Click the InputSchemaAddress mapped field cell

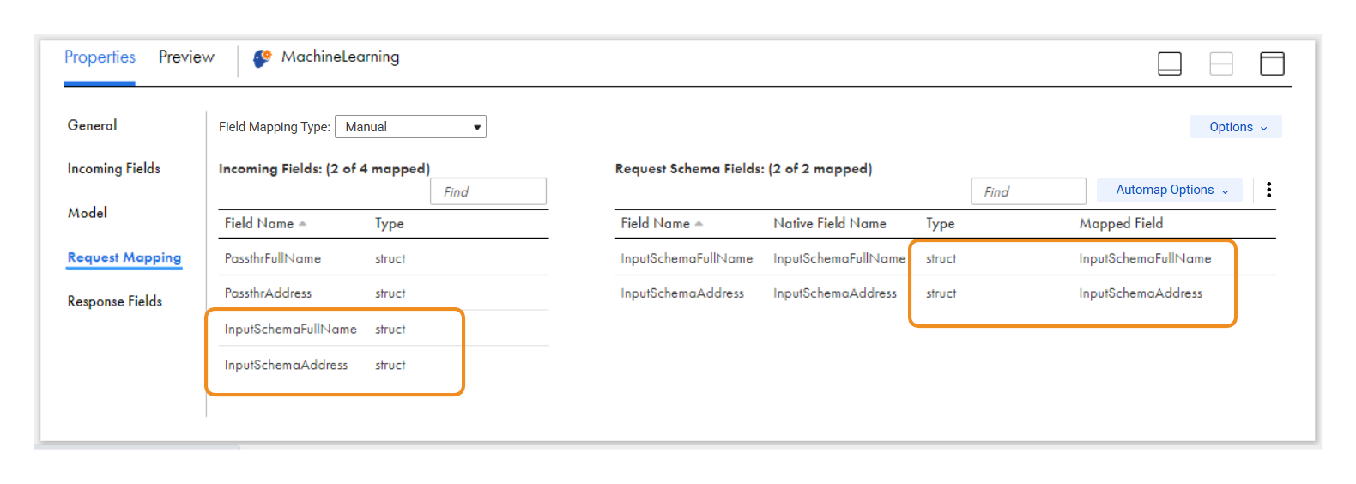pyautogui.click(x=1141, y=293)
